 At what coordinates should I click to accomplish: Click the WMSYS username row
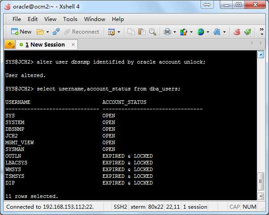[13, 169]
